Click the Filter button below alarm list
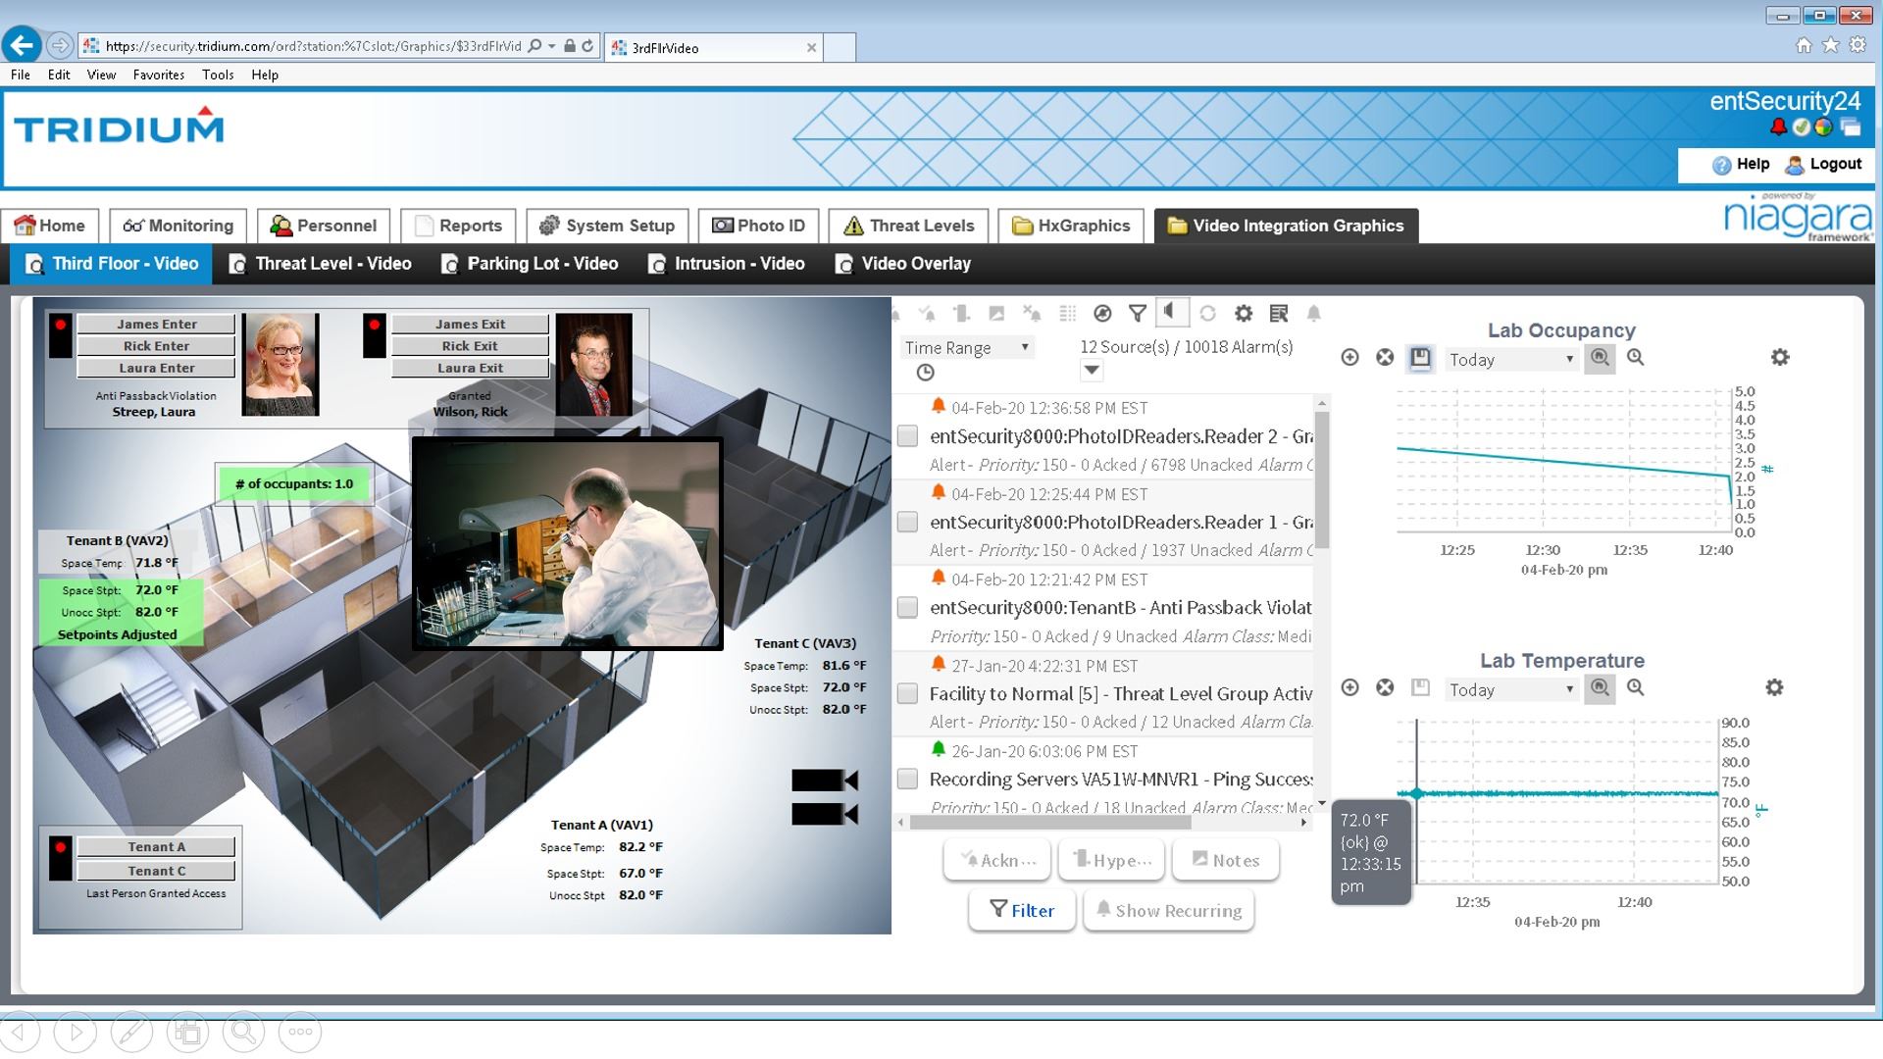Viewport: 1883px width, 1059px height. [1022, 910]
